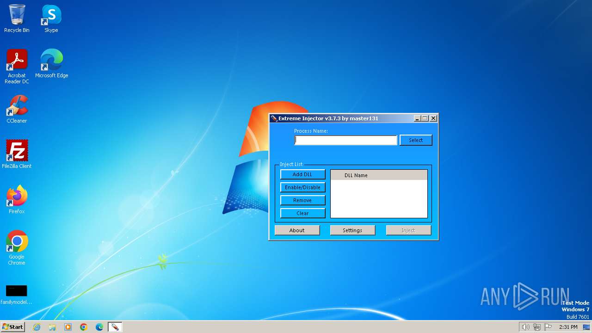The height and width of the screenshot is (333, 592).
Task: Select the familymodel file on desktop
Action: point(17,295)
